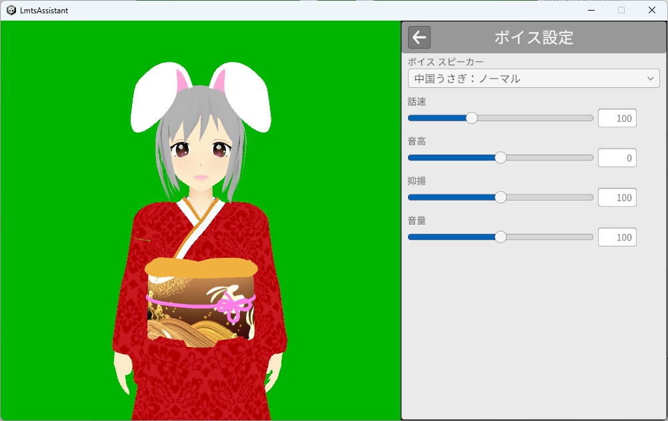Screen dimensions: 668x421
Task: Click the LmtsAssistant app icon in the title bar
Action: click(9, 10)
